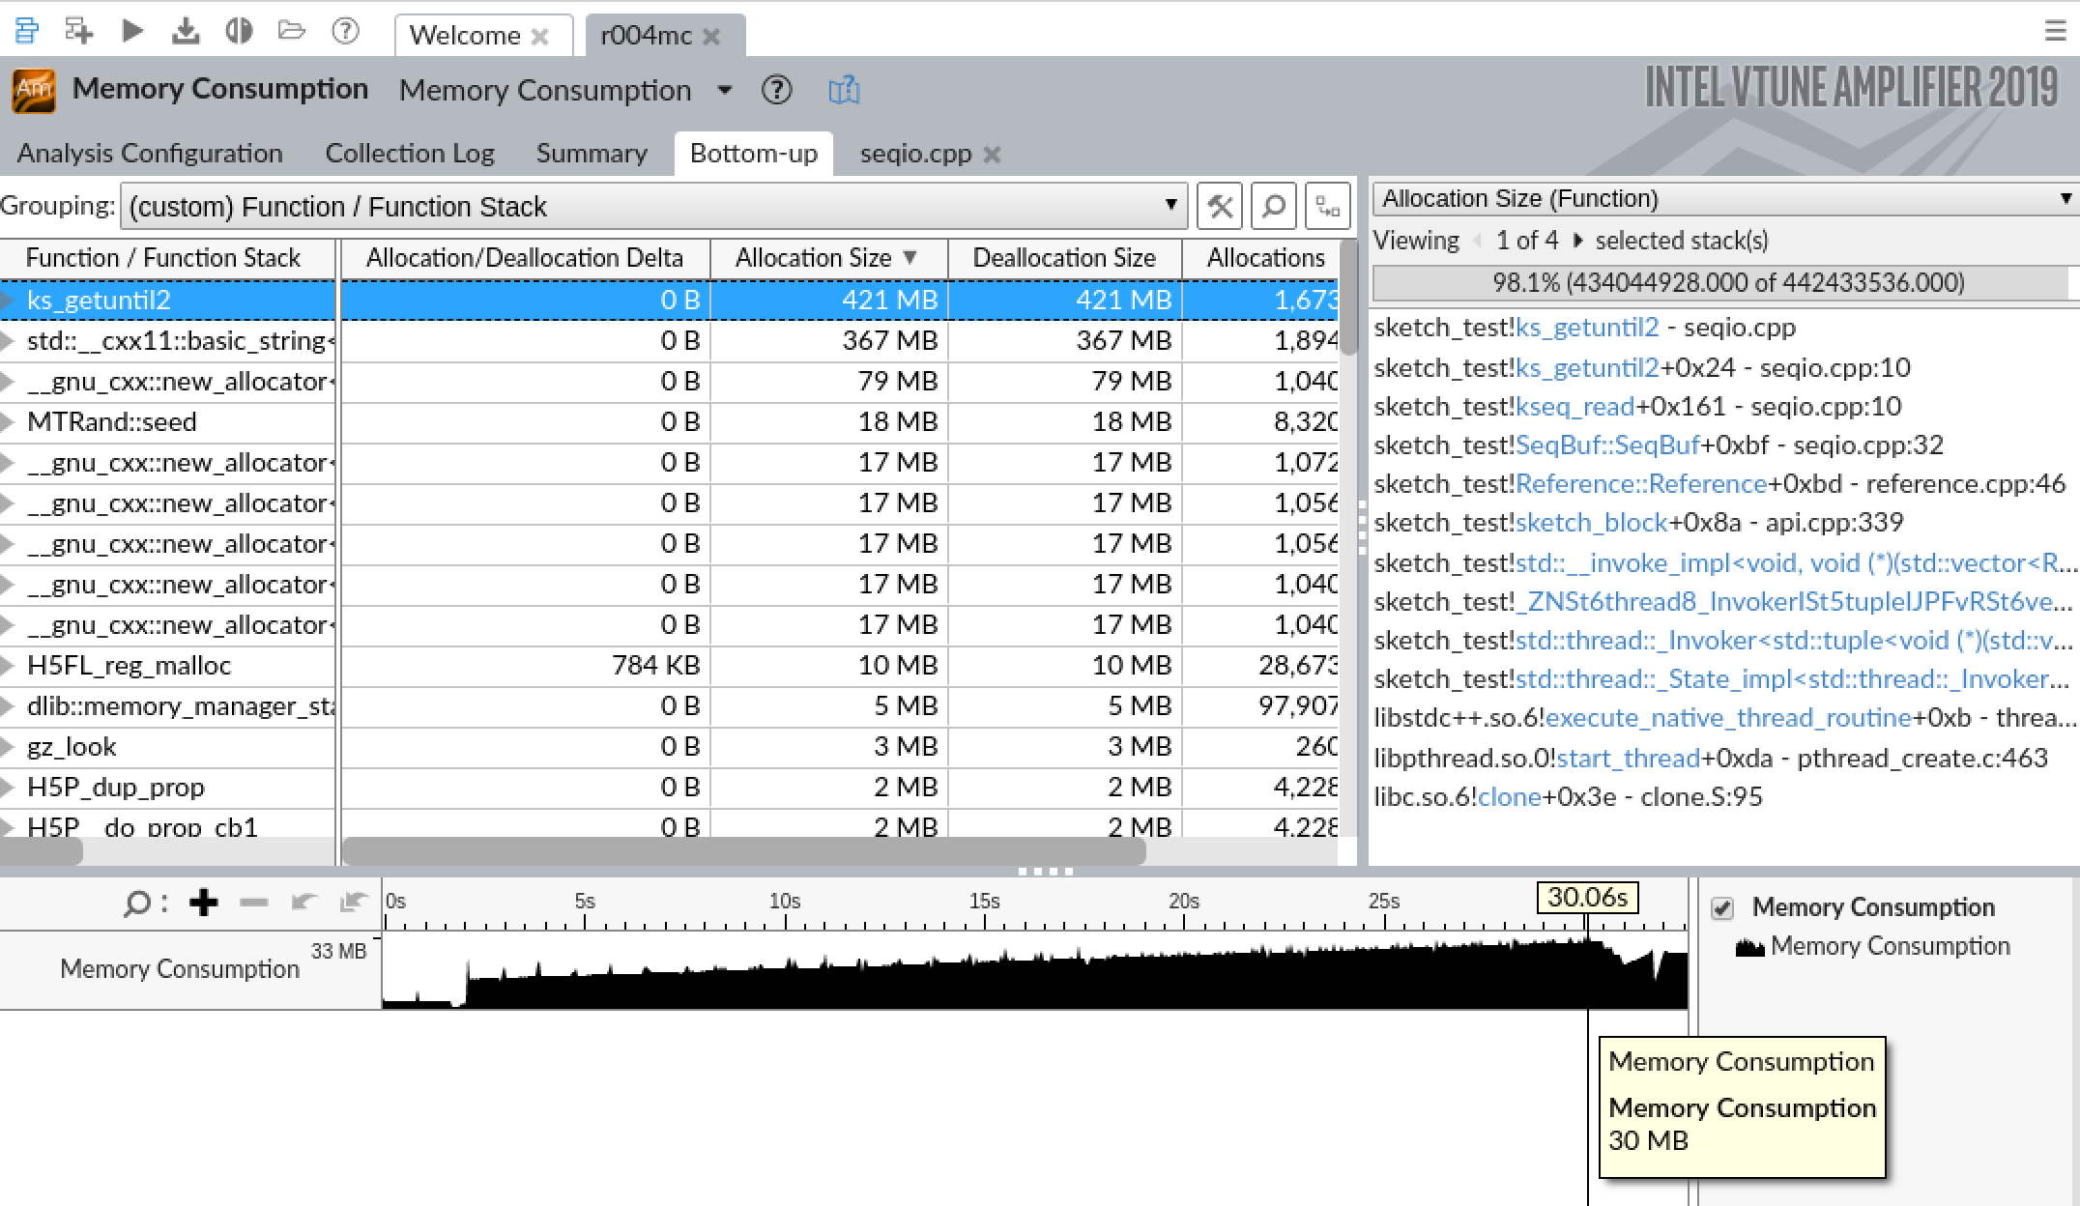Follow the kseq_read stack link
The height and width of the screenshot is (1206, 2080).
1571,406
